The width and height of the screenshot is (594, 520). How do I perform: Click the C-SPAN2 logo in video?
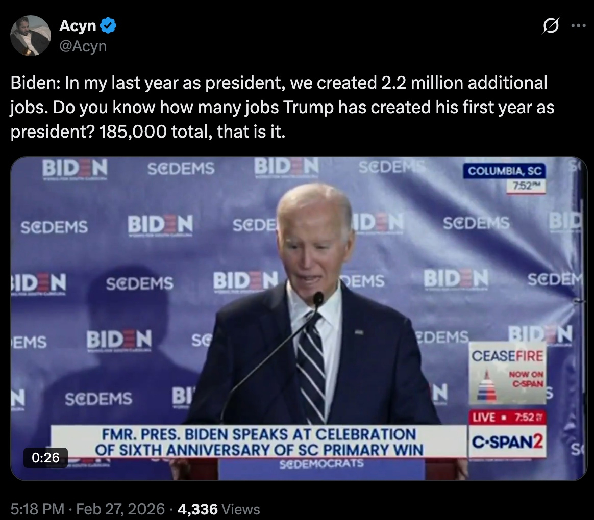507,441
